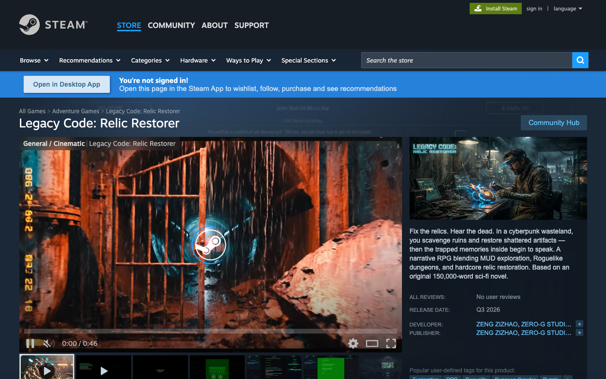
Task: Open the Special Sections dropdown
Action: coord(309,60)
